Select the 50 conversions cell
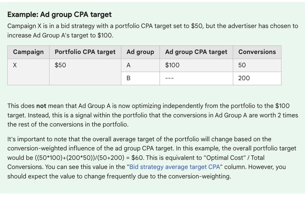305x197 pixels. coord(242,65)
